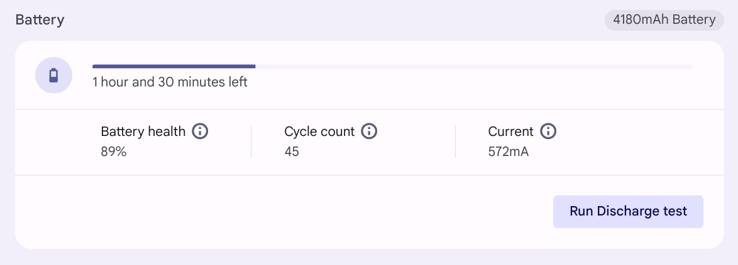Viewport: 738px width, 265px height.
Task: Click the Battery section heading
Action: click(40, 20)
